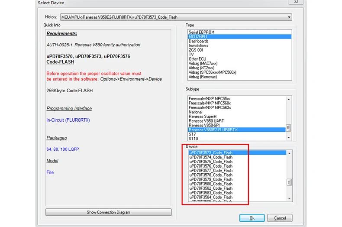
Task: Click Device list scroll up arrow
Action: pos(289,153)
